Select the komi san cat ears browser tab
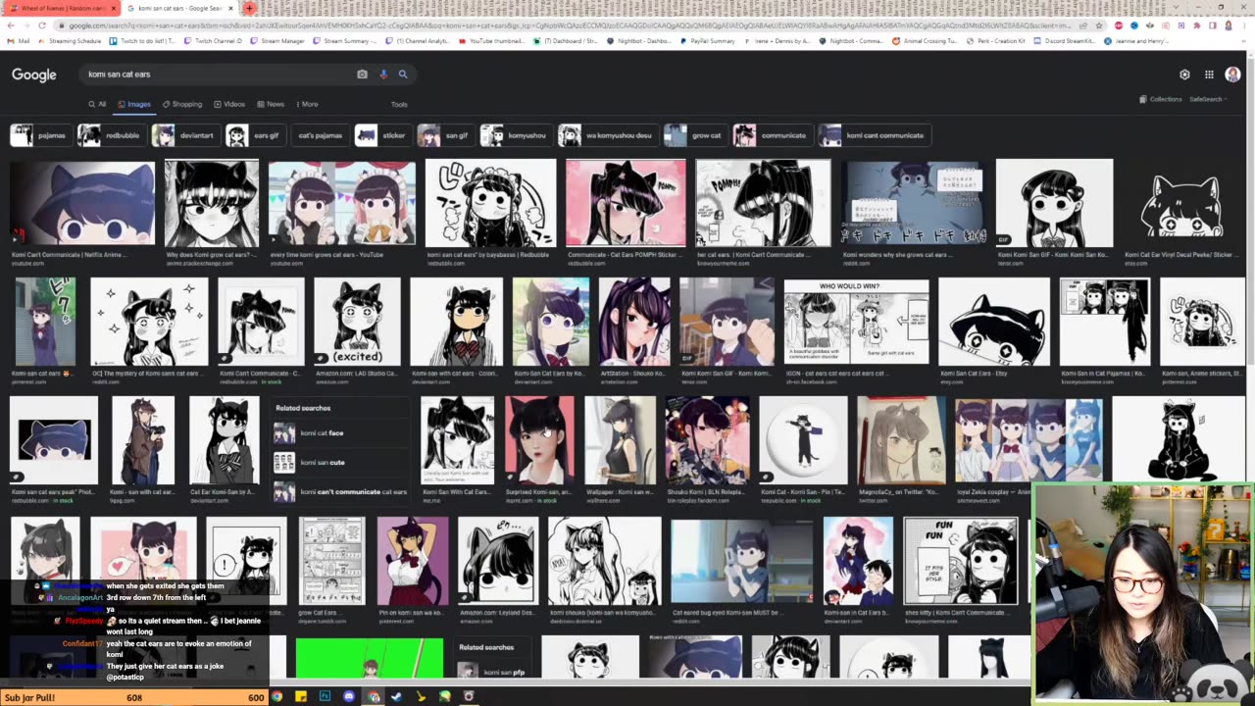The height and width of the screenshot is (706, 1255). tap(179, 8)
